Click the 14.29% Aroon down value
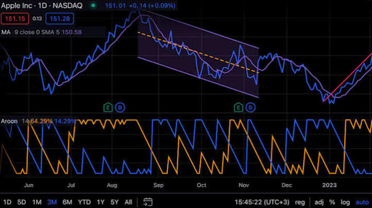Image resolution: width=372 pixels, height=208 pixels. pyautogui.click(x=65, y=121)
